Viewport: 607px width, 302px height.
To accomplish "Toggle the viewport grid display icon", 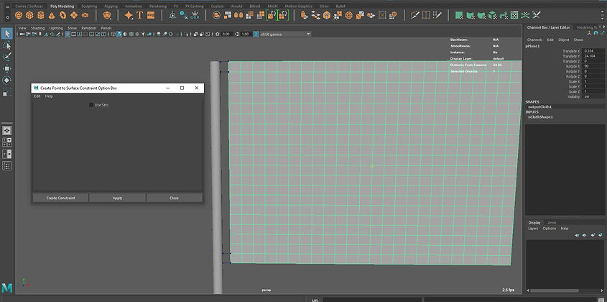I will [x=68, y=34].
